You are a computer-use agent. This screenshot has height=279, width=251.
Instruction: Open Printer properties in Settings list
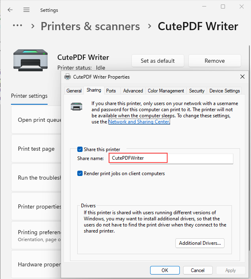(x=36, y=207)
